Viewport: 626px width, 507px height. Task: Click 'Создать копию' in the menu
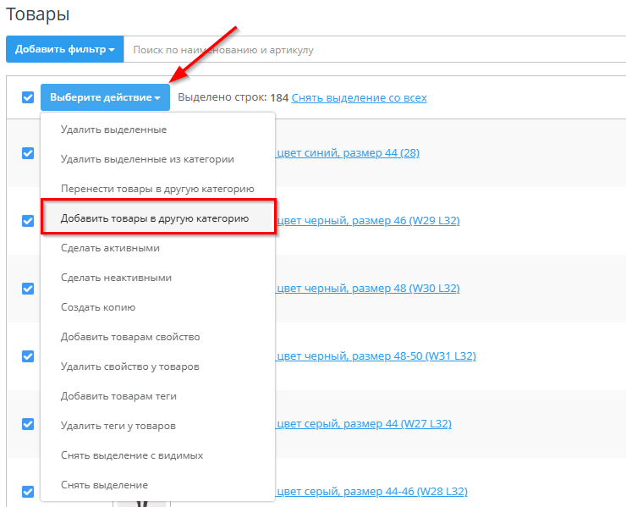click(x=98, y=307)
